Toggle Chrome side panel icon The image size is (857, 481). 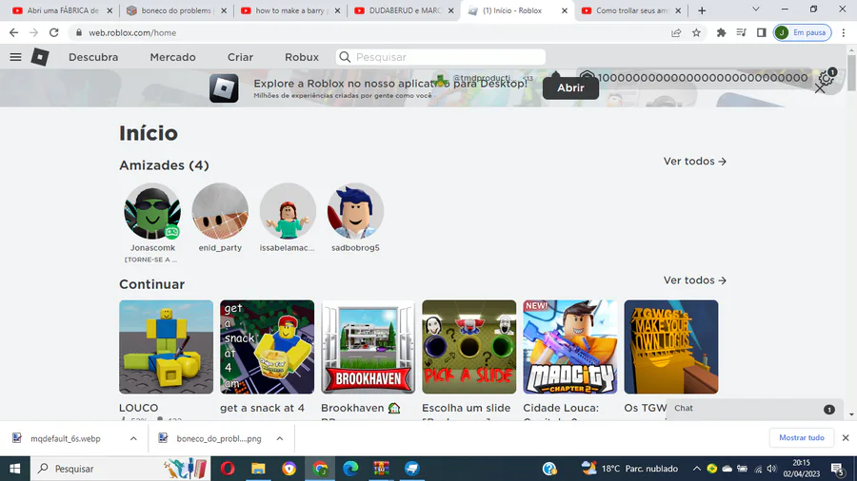coord(762,32)
